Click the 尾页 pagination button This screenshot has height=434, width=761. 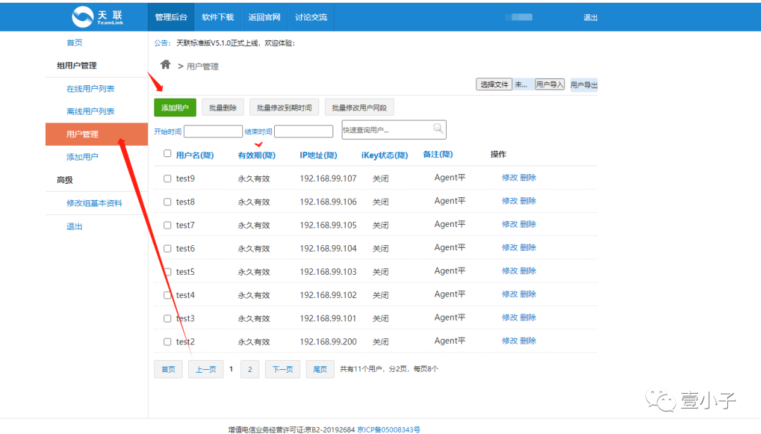coord(320,369)
